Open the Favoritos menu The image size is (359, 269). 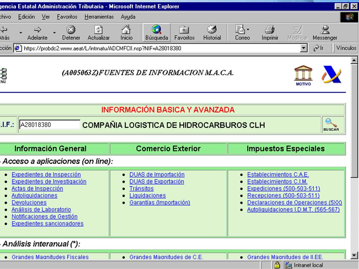[67, 17]
